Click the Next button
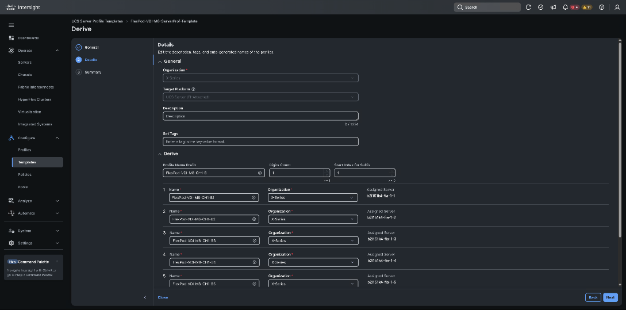Image resolution: width=626 pixels, height=310 pixels. 610,297
